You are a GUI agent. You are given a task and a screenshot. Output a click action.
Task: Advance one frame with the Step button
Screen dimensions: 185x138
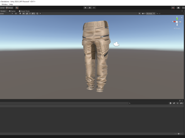pos(94,8)
